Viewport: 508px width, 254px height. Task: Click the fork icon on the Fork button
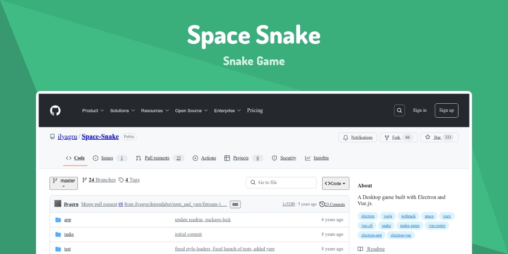[x=386, y=137]
